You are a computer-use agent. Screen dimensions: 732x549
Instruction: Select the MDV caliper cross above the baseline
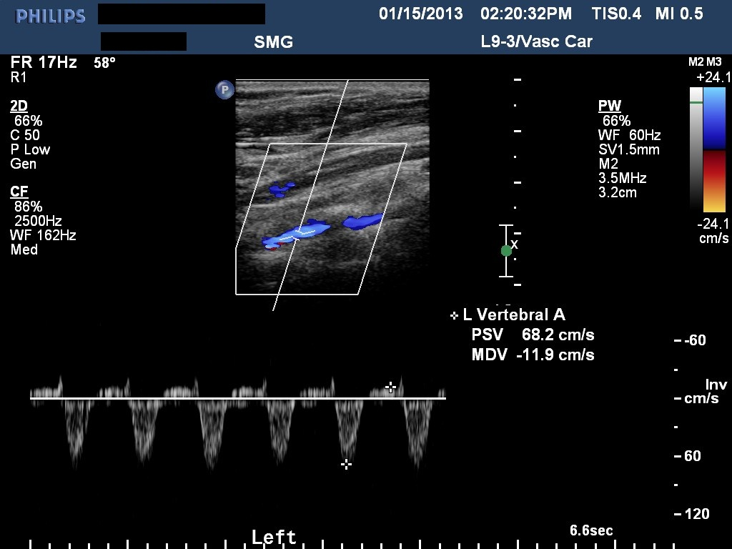390,387
